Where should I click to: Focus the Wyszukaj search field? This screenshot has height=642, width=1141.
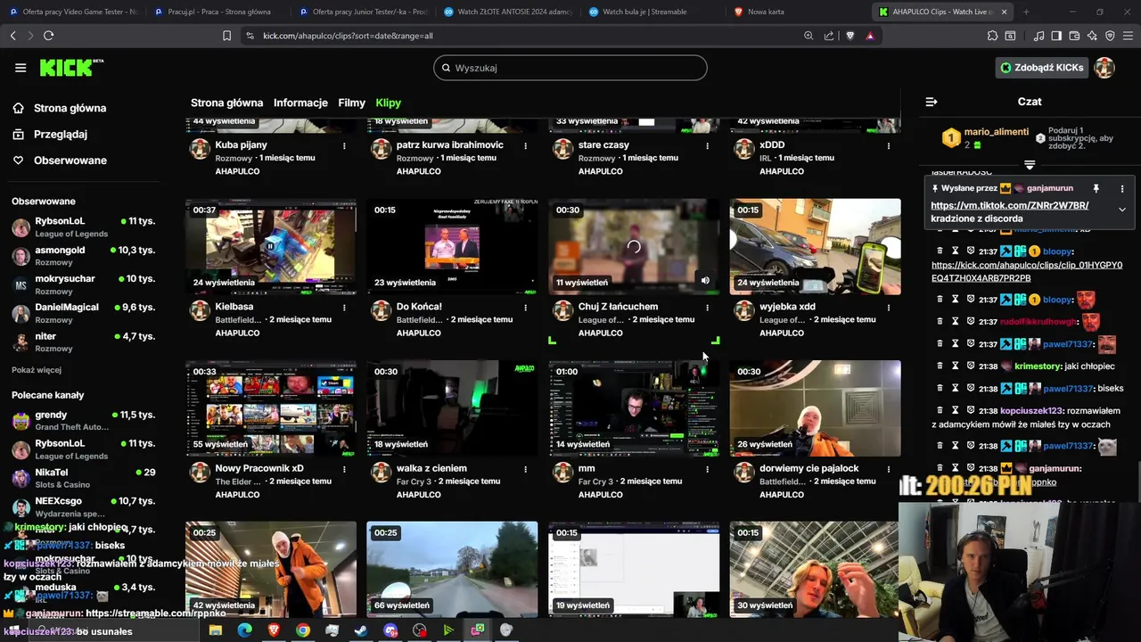(570, 68)
